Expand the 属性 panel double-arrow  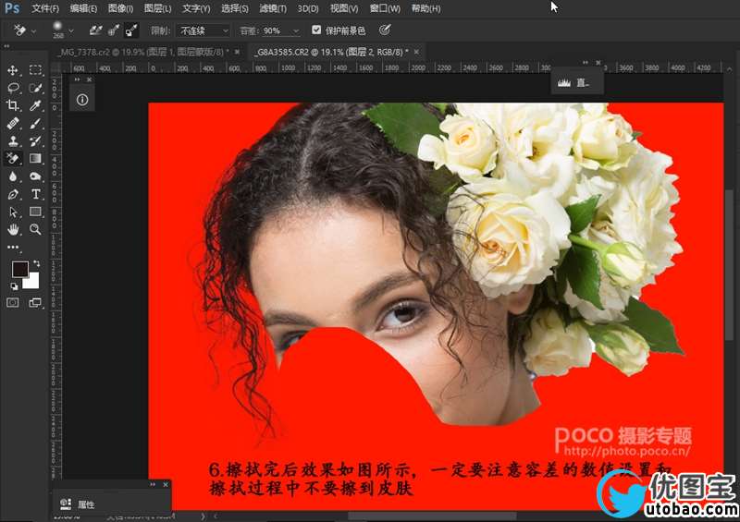click(x=153, y=484)
